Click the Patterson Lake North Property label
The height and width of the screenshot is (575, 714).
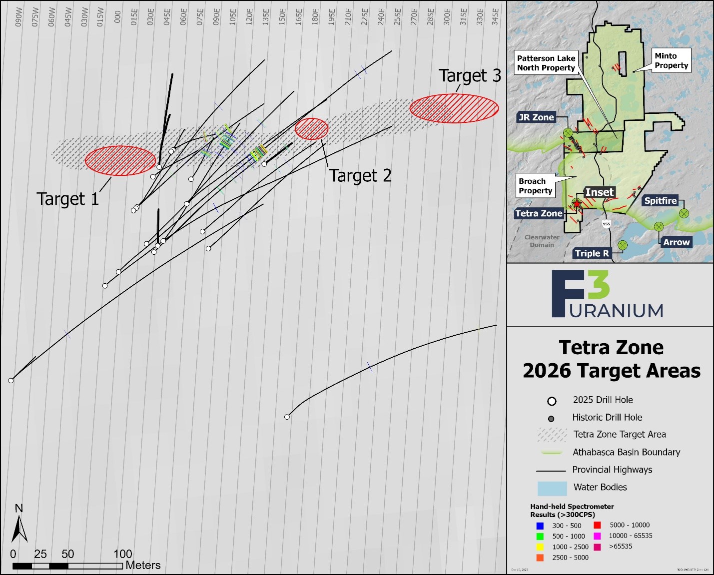pyautogui.click(x=546, y=63)
